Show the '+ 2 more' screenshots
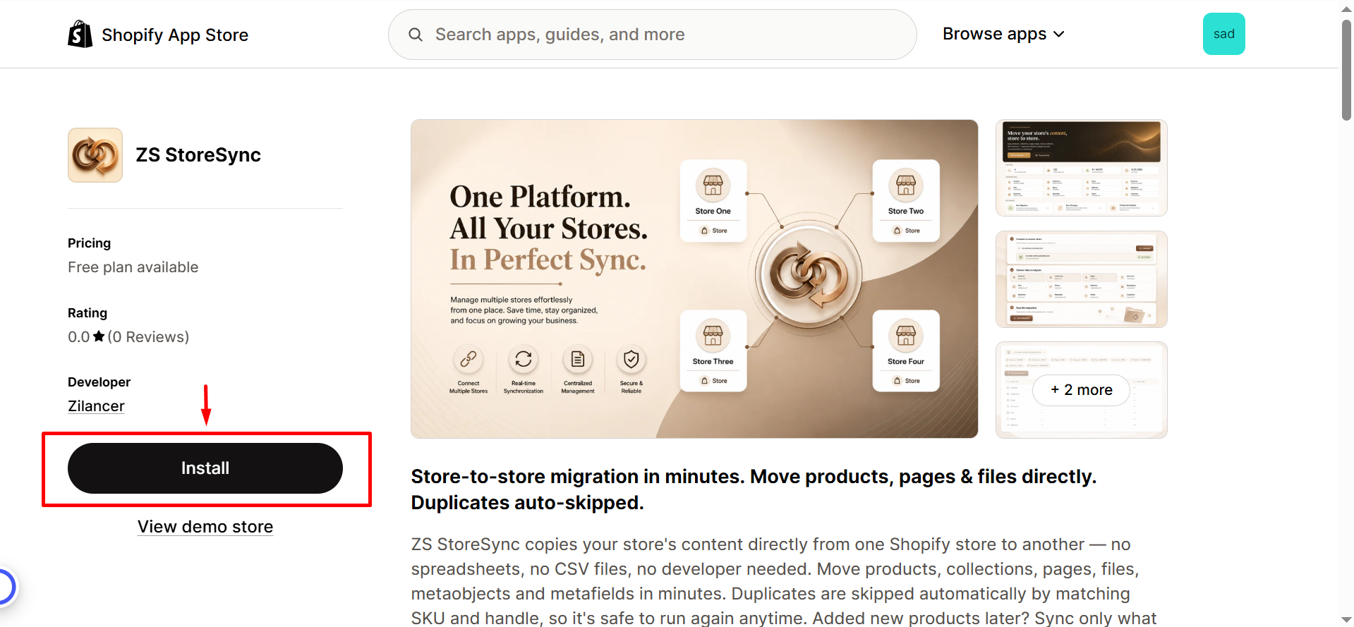The height and width of the screenshot is (627, 1354). coord(1082,390)
